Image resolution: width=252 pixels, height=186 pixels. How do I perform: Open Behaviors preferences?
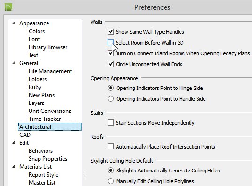[40, 151]
